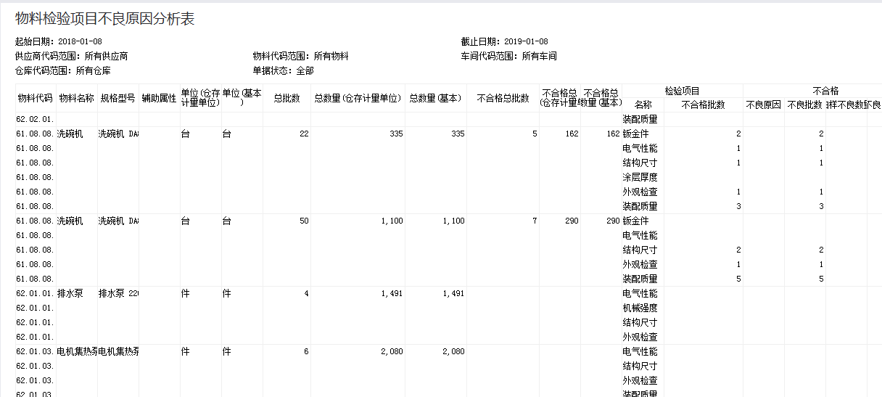The image size is (882, 397).
Task: Click 仓库代码范围: 所有仓库
Action: pyautogui.click(x=63, y=70)
